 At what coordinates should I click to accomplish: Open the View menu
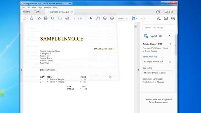[34, 7]
